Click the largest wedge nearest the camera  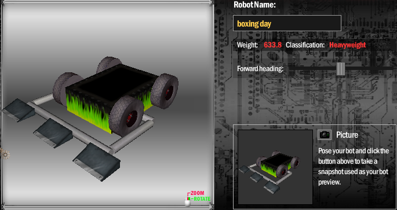tap(96, 161)
